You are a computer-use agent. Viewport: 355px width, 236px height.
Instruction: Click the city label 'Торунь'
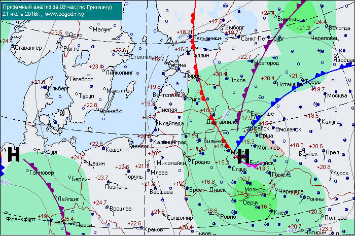click(133, 177)
